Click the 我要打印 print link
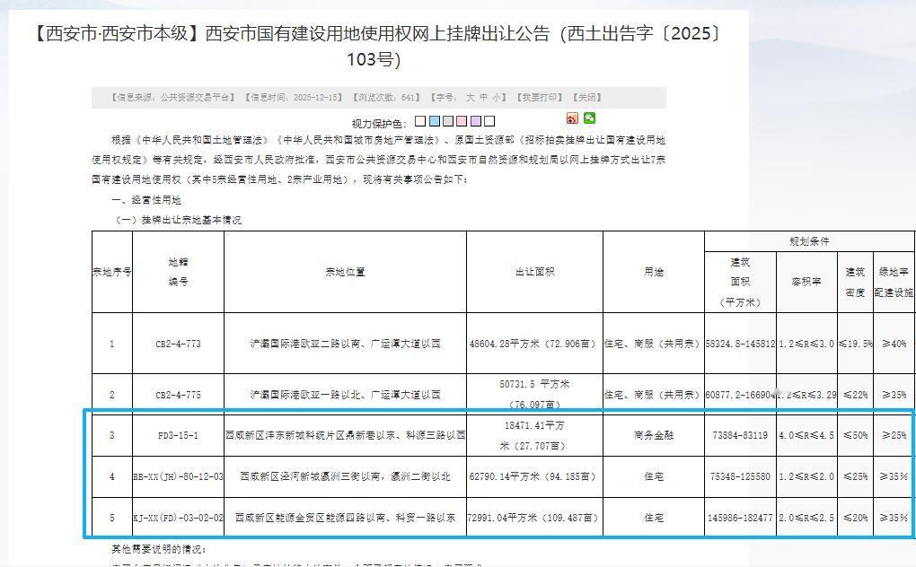 coord(540,97)
